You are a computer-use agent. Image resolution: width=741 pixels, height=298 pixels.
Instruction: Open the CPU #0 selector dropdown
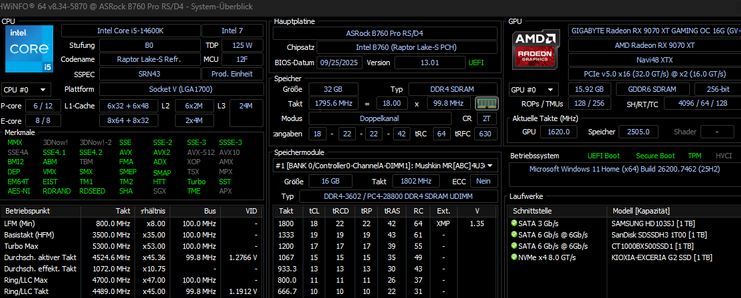[26, 89]
